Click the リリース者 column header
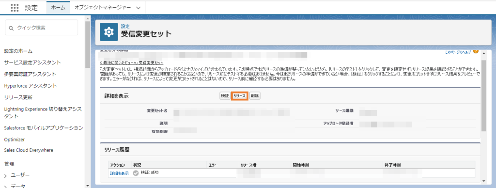 point(248,165)
